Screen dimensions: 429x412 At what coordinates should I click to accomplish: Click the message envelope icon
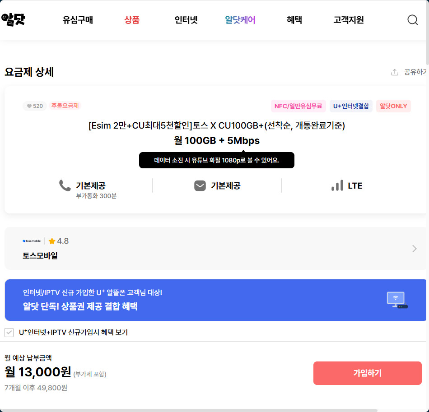click(200, 185)
